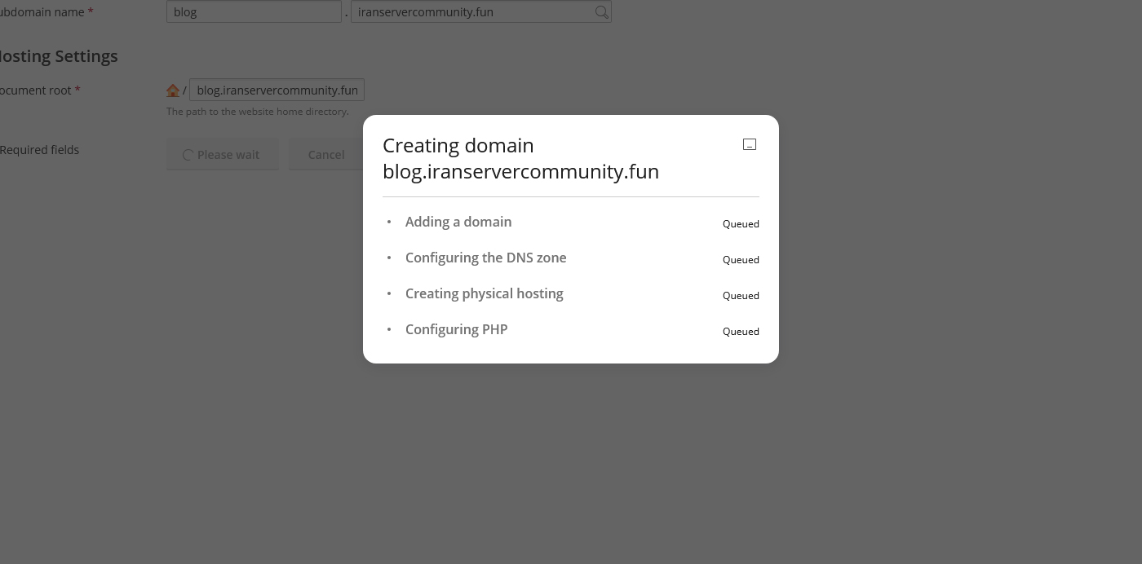1142x564 pixels.
Task: Click the home folder icon before document root
Action: pos(173,90)
